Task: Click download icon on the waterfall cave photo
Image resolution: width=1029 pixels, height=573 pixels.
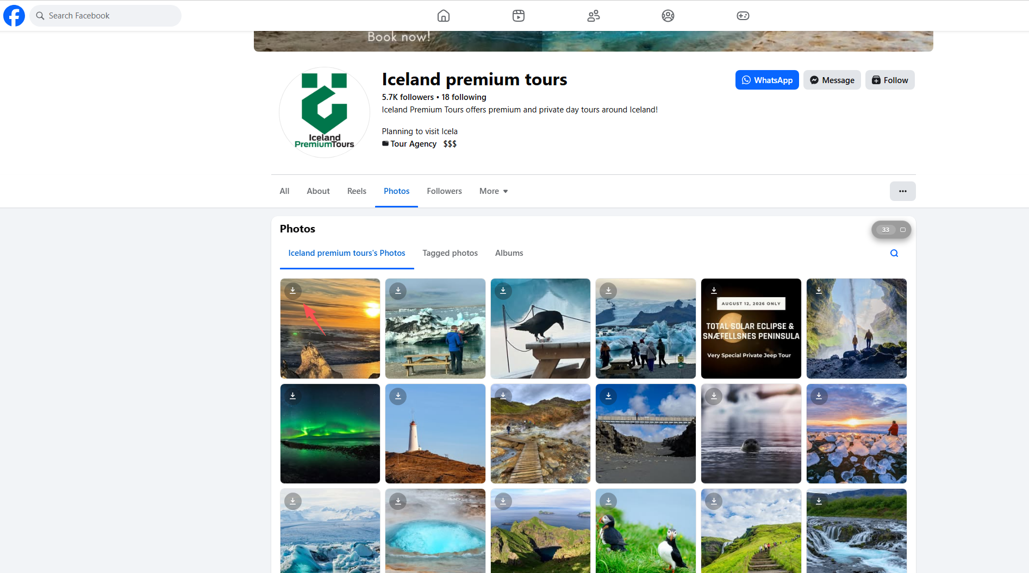Action: (819, 291)
